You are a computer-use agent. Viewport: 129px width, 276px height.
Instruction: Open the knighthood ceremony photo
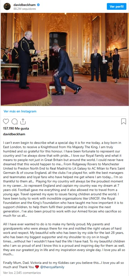point(65,59)
